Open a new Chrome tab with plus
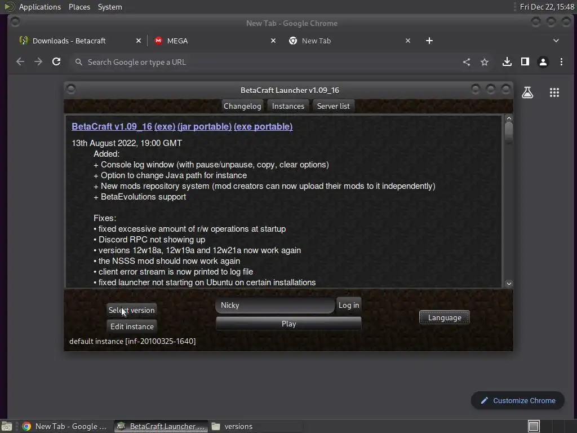 click(x=429, y=41)
